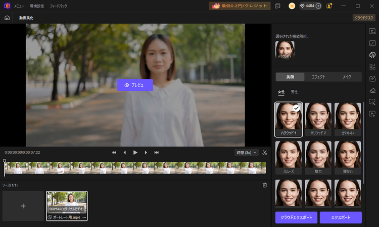Click the timeline playhead marker
379x227 pixels.
(5, 160)
